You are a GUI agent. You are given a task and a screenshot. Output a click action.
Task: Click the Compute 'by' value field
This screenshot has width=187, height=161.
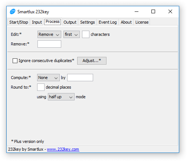point(80,78)
